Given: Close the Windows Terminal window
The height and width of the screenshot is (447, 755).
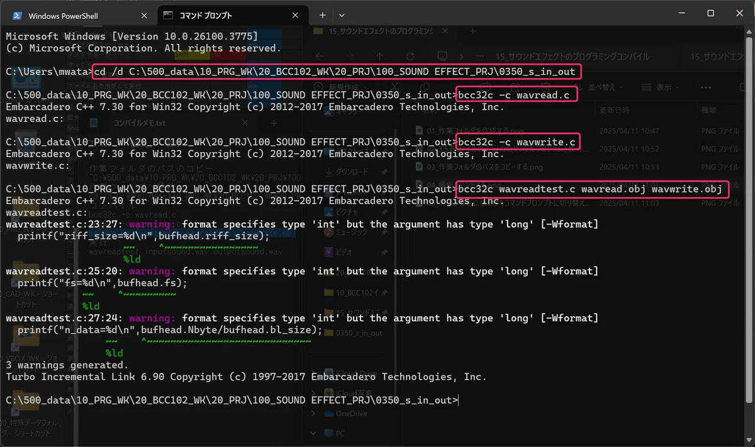Looking at the screenshot, I should pyautogui.click(x=739, y=13).
